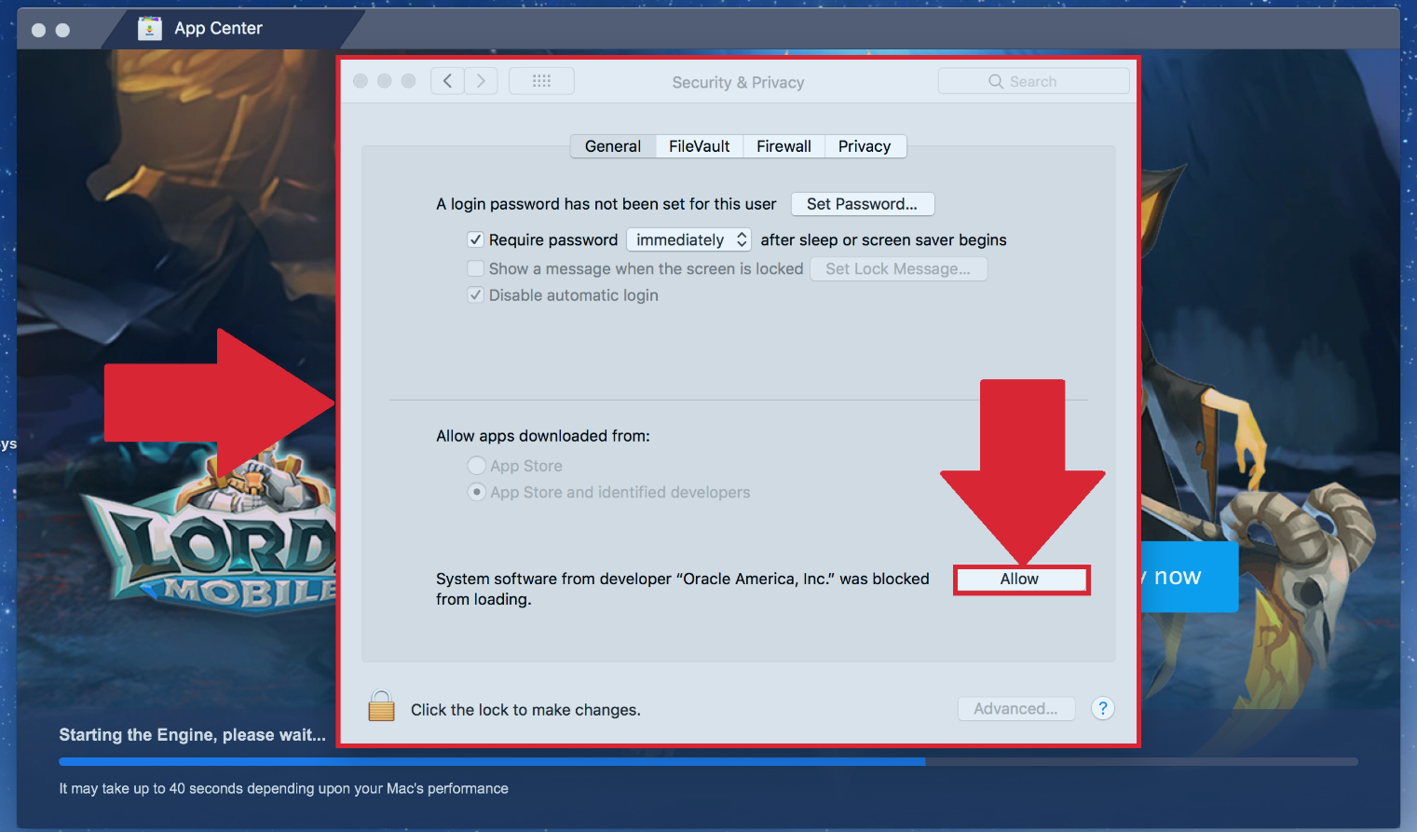This screenshot has width=1417, height=832.
Task: Click the blue button ending in now
Action: (1190, 577)
